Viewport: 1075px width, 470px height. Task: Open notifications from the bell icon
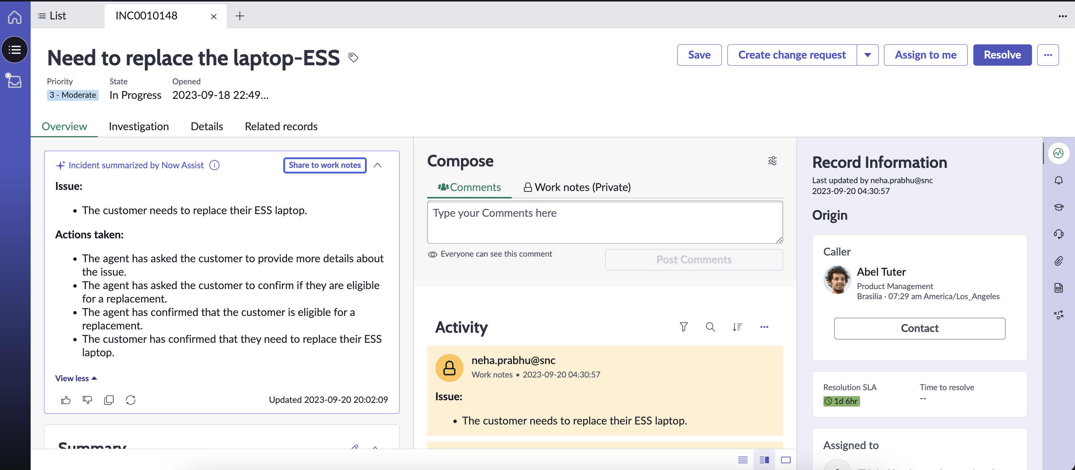click(1059, 180)
